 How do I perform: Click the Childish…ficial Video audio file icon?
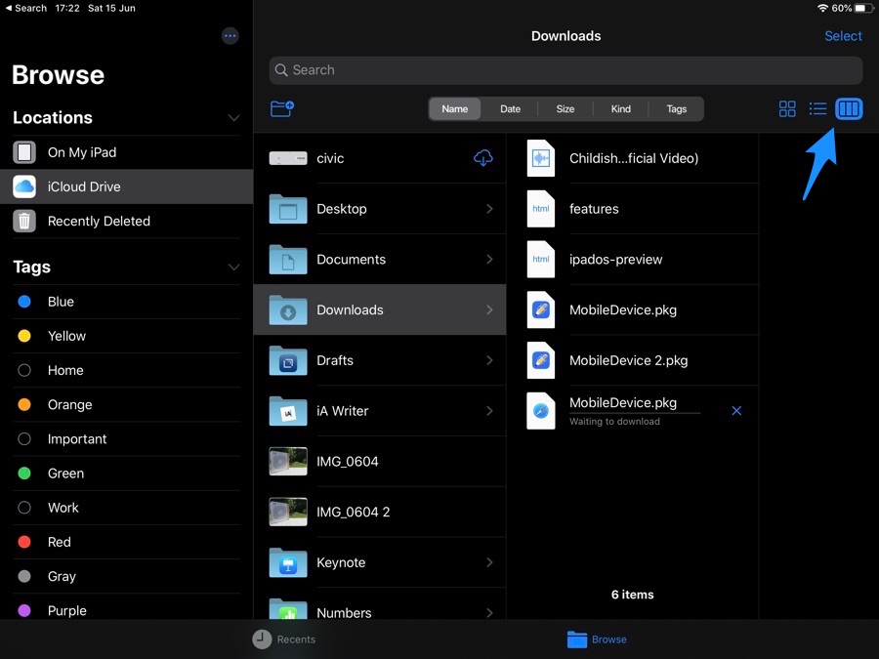pos(540,158)
